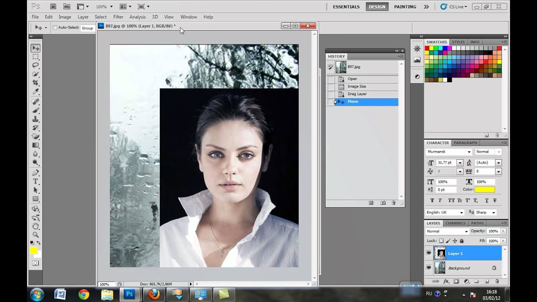Open the Sharp anti-aliasing dropdown
This screenshot has height=302, width=537.
(486, 212)
